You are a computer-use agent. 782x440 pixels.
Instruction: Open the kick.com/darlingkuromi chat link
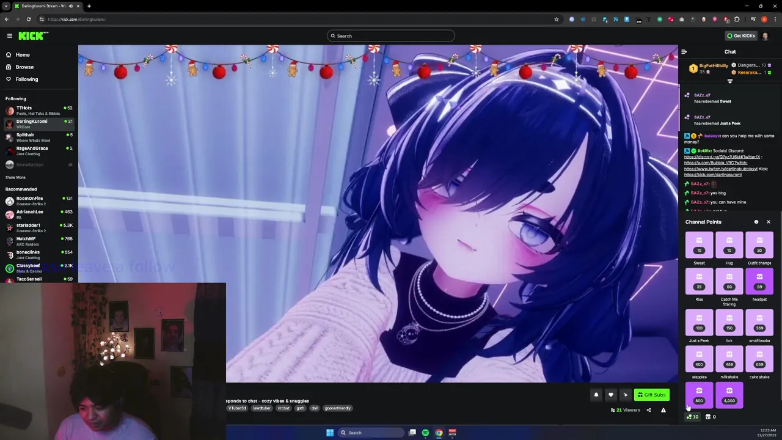point(713,175)
